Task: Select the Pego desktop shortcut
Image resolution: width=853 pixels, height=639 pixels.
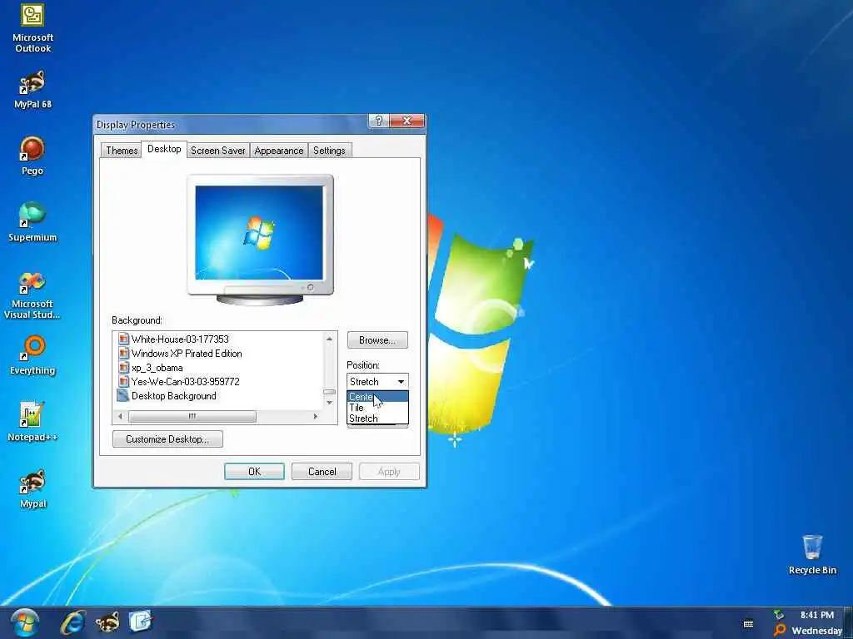Action: click(32, 156)
